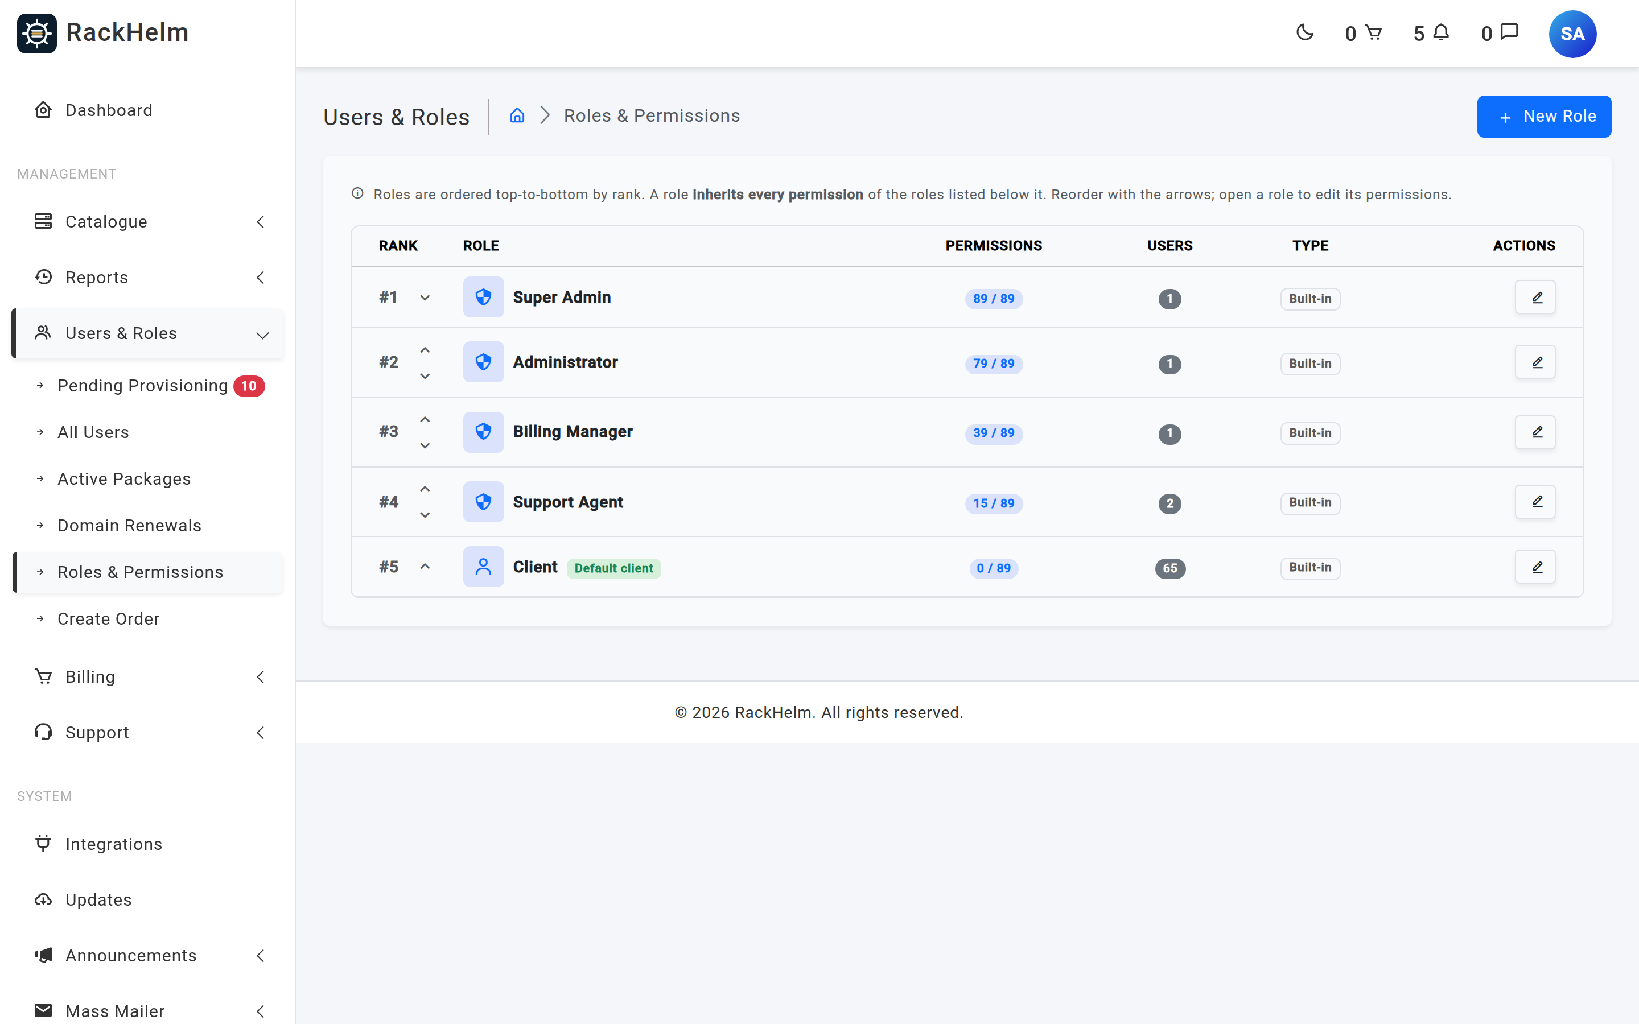1639x1024 pixels.
Task: Go to Pending Provisioning
Action: point(147,386)
